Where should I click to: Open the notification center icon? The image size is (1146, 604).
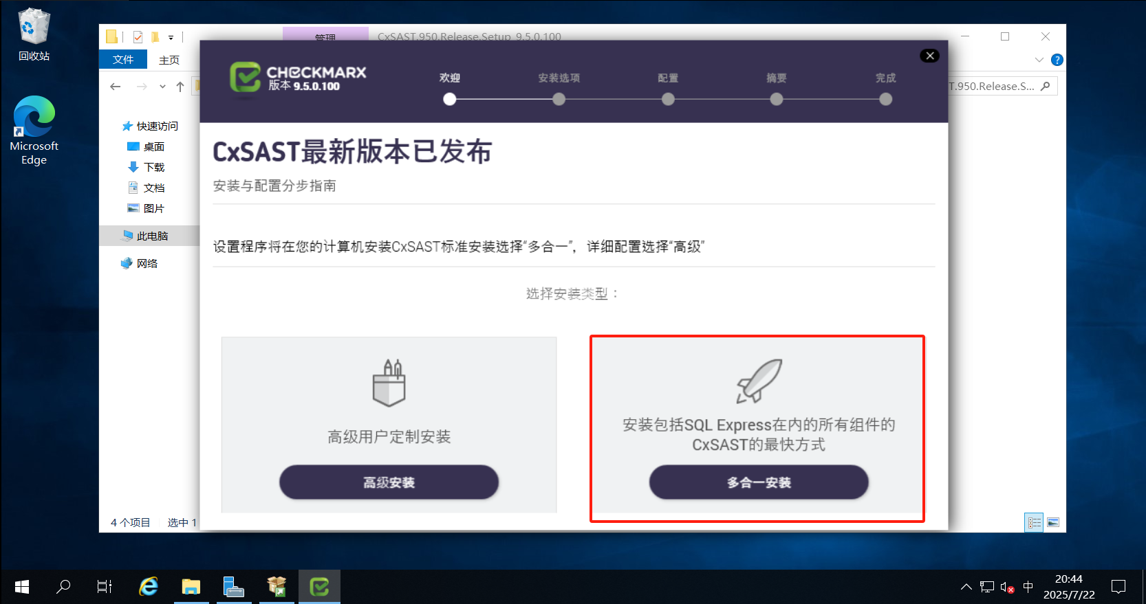1118,587
